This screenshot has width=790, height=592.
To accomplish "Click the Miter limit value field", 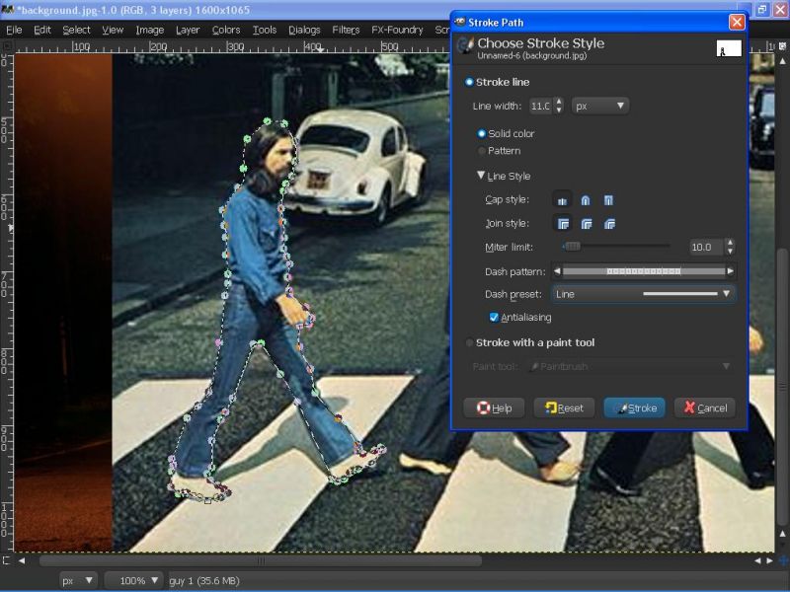I will point(707,248).
